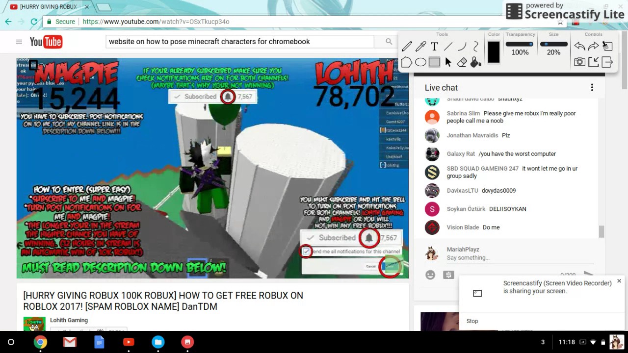
Task: Click the exit drawing tools icon
Action: 607,62
